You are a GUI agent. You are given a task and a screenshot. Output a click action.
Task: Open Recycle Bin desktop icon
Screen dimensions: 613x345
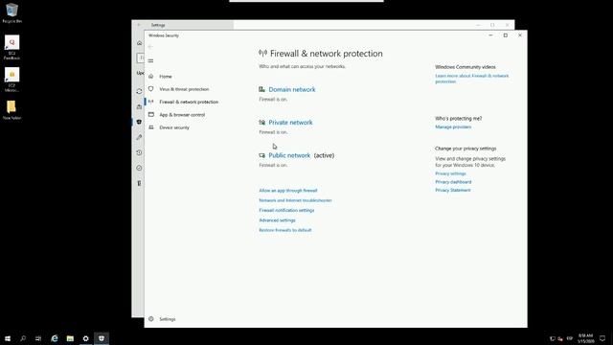pyautogui.click(x=11, y=12)
